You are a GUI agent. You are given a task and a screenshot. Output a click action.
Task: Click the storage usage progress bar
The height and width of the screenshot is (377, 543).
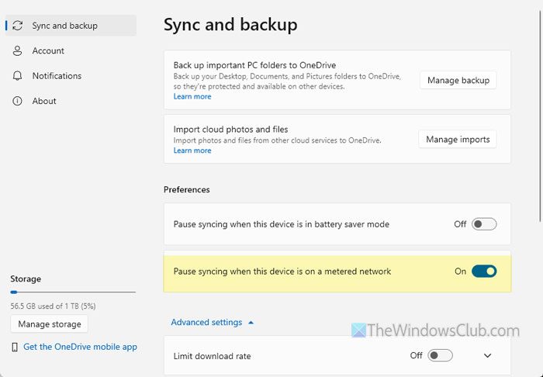pos(73,292)
